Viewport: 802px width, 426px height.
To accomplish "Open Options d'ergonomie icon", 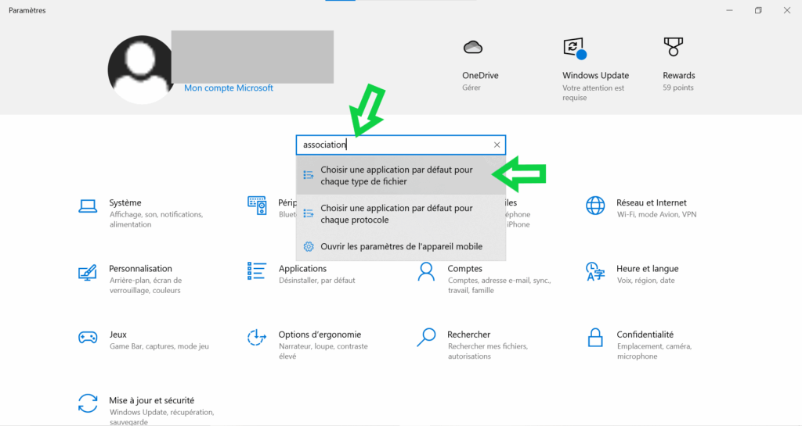I will tap(256, 338).
